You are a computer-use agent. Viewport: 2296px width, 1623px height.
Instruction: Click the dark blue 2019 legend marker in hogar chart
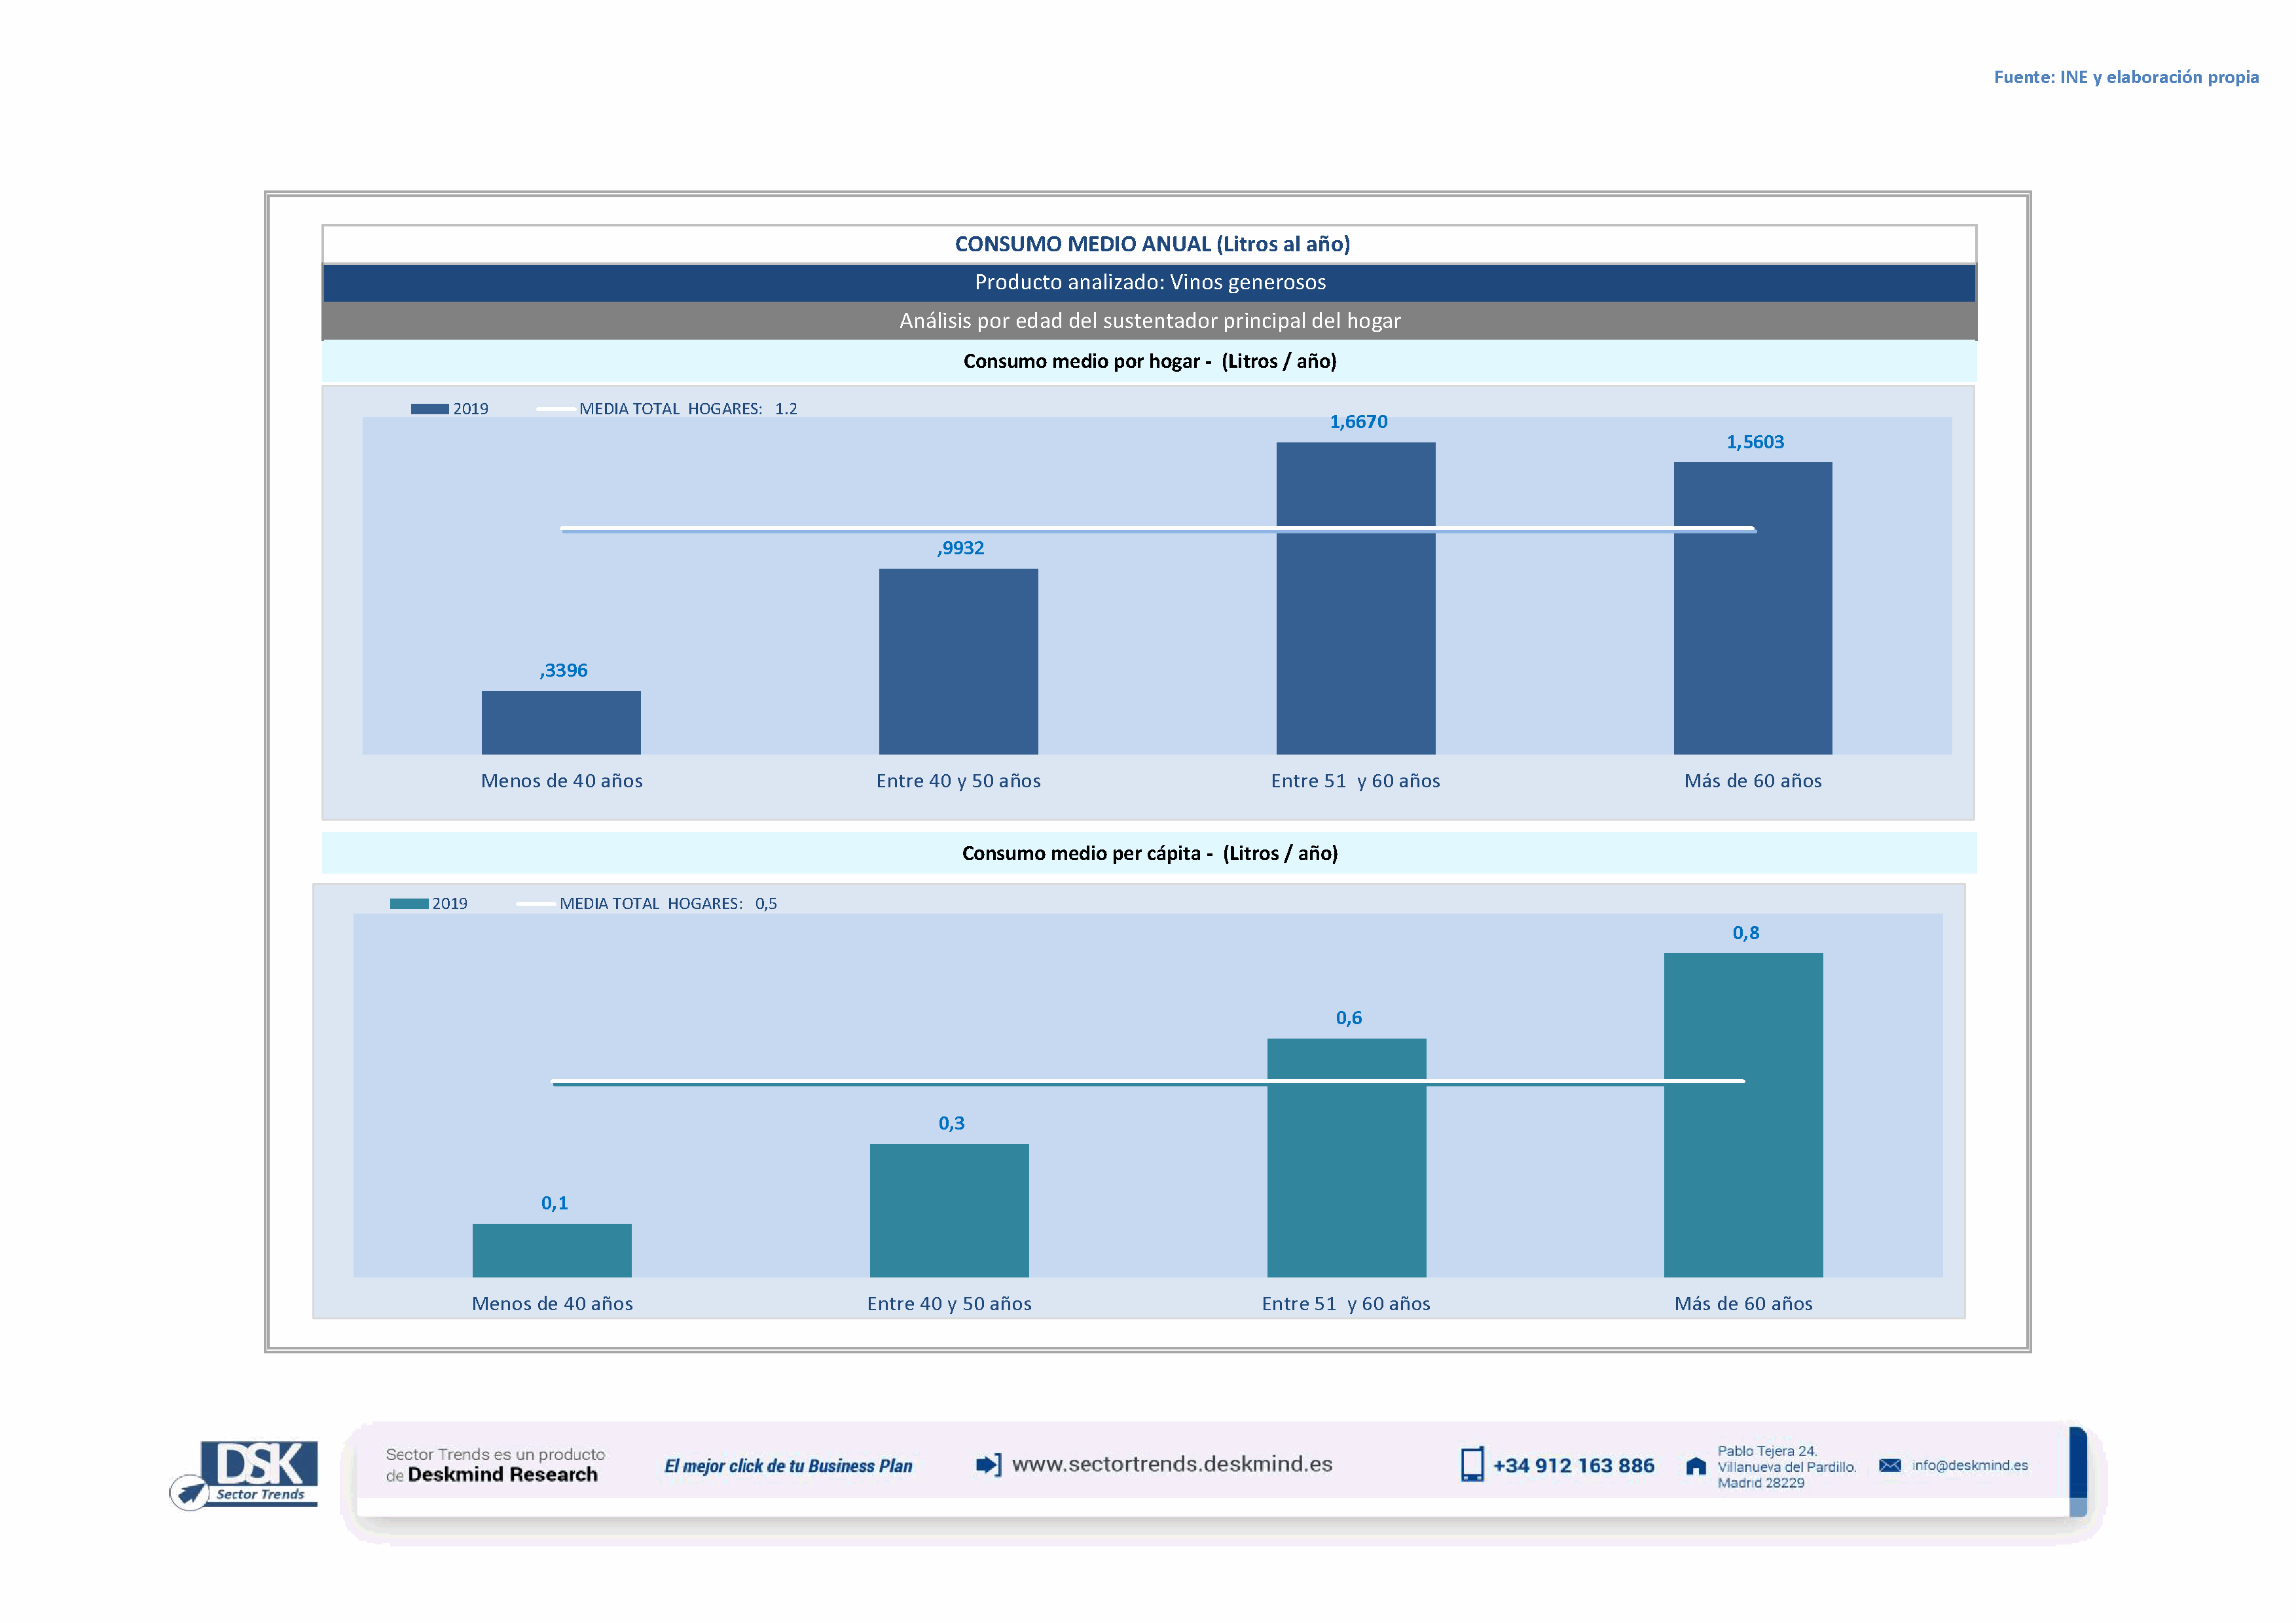pyautogui.click(x=429, y=409)
